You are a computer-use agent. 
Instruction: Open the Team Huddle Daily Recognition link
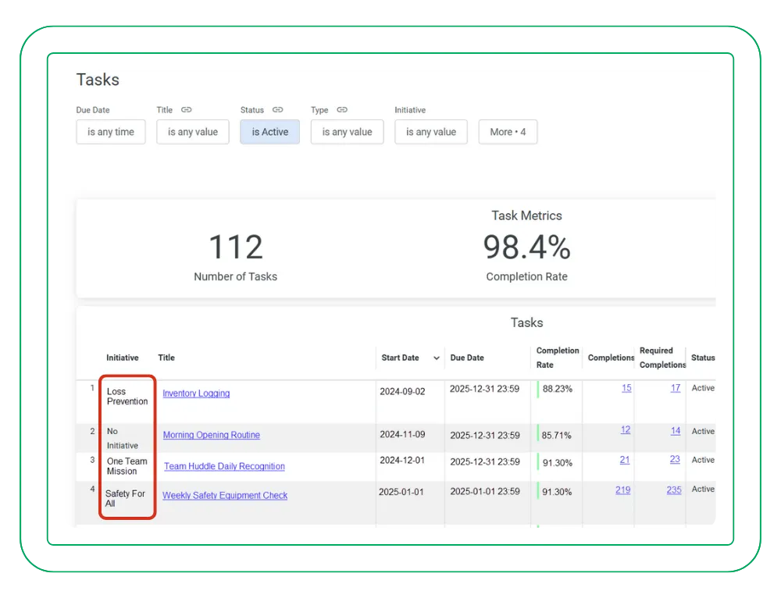click(225, 466)
